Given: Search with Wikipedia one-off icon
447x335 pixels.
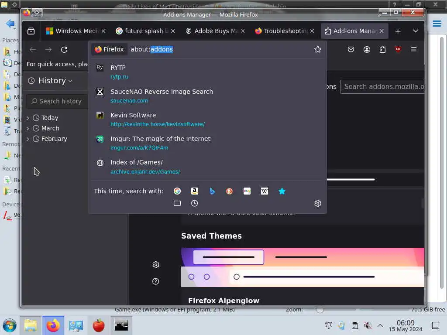Looking at the screenshot, I should pyautogui.click(x=264, y=191).
